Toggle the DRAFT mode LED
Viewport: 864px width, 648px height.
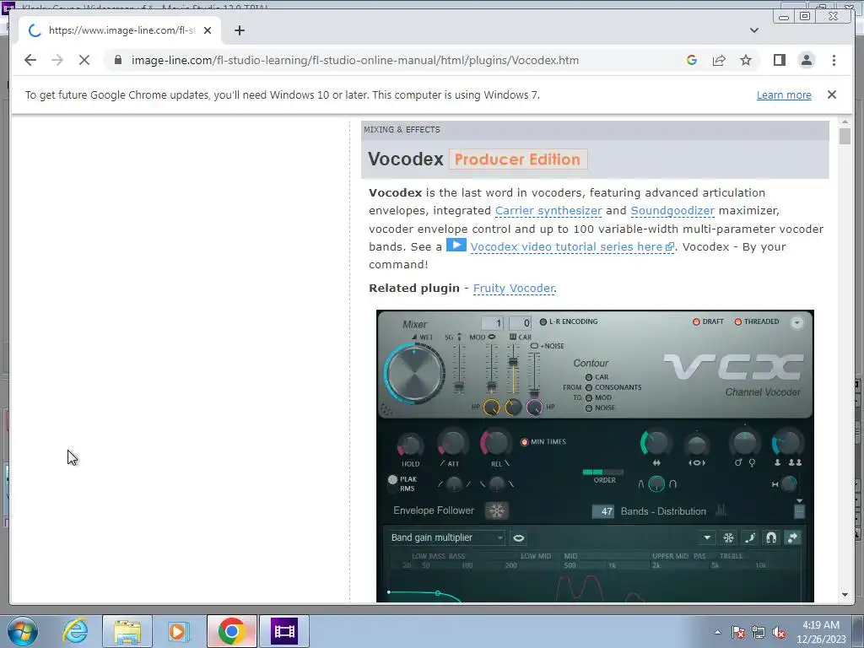tap(696, 321)
